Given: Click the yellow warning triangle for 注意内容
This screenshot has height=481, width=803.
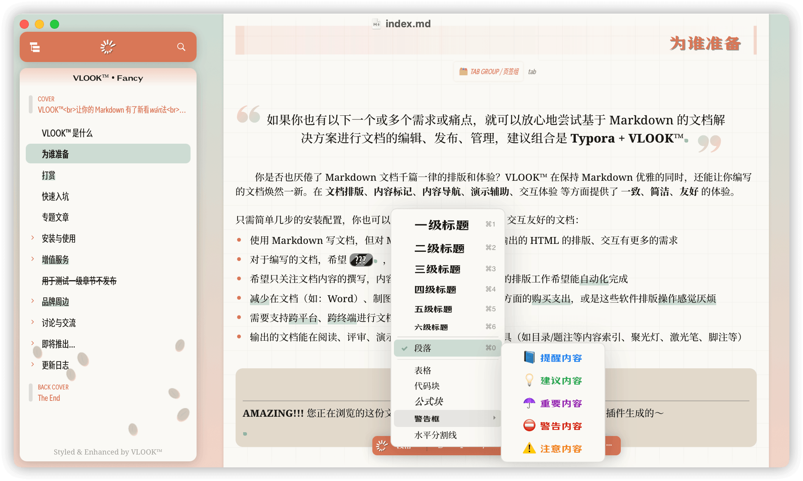Looking at the screenshot, I should click(529, 448).
